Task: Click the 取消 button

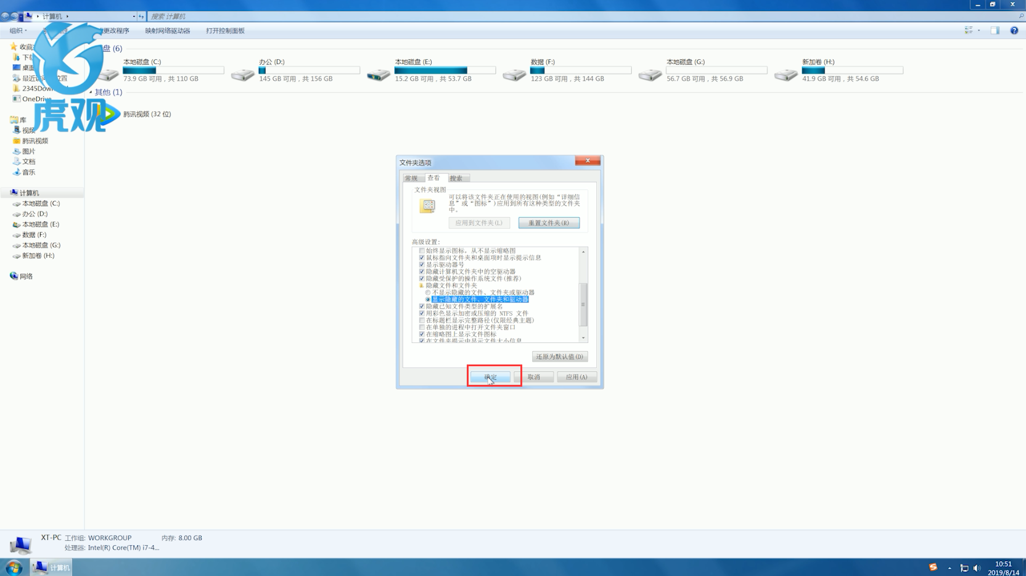Action: point(534,377)
